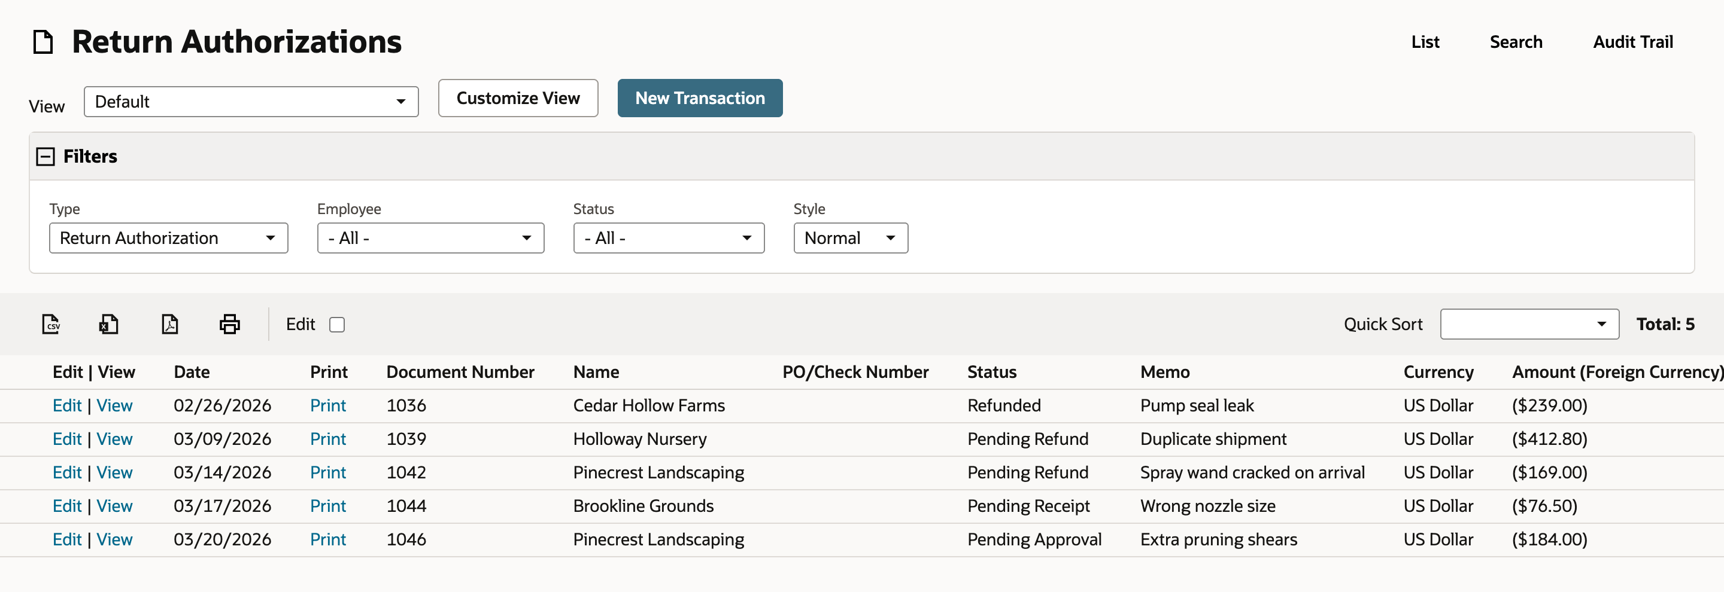Screen dimensions: 1724x592
Task: Edit the Cedar Hollow Farms return
Action: tap(67, 405)
